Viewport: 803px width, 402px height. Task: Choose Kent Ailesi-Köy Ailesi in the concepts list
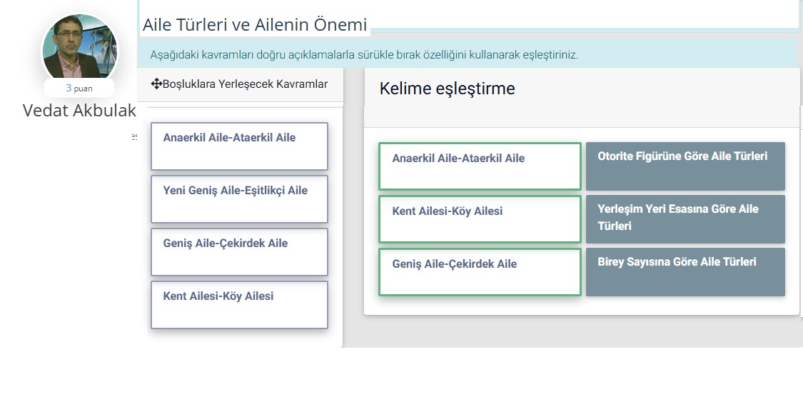pyautogui.click(x=239, y=304)
